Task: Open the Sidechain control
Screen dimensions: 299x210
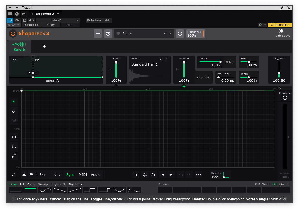Action: pyautogui.click(x=98, y=20)
